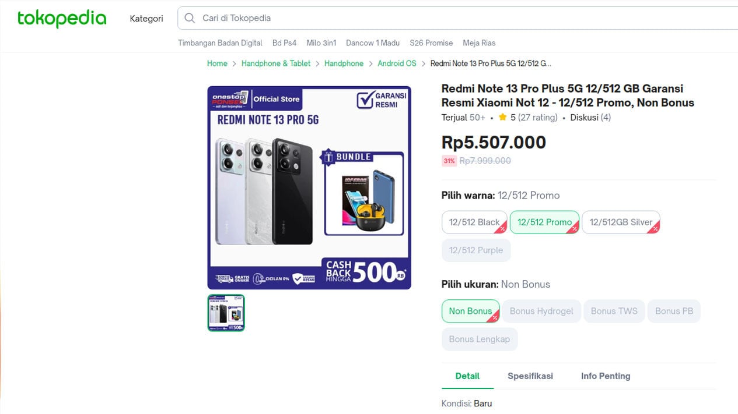The height and width of the screenshot is (414, 738).
Task: Open the Info Penting tab
Action: [606, 376]
